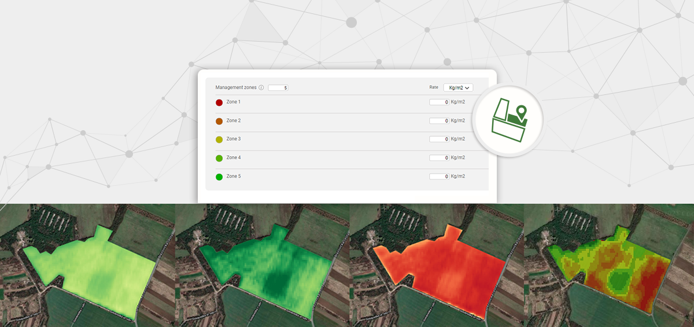
Task: Click the field location map icon badge
Action: coord(508,121)
